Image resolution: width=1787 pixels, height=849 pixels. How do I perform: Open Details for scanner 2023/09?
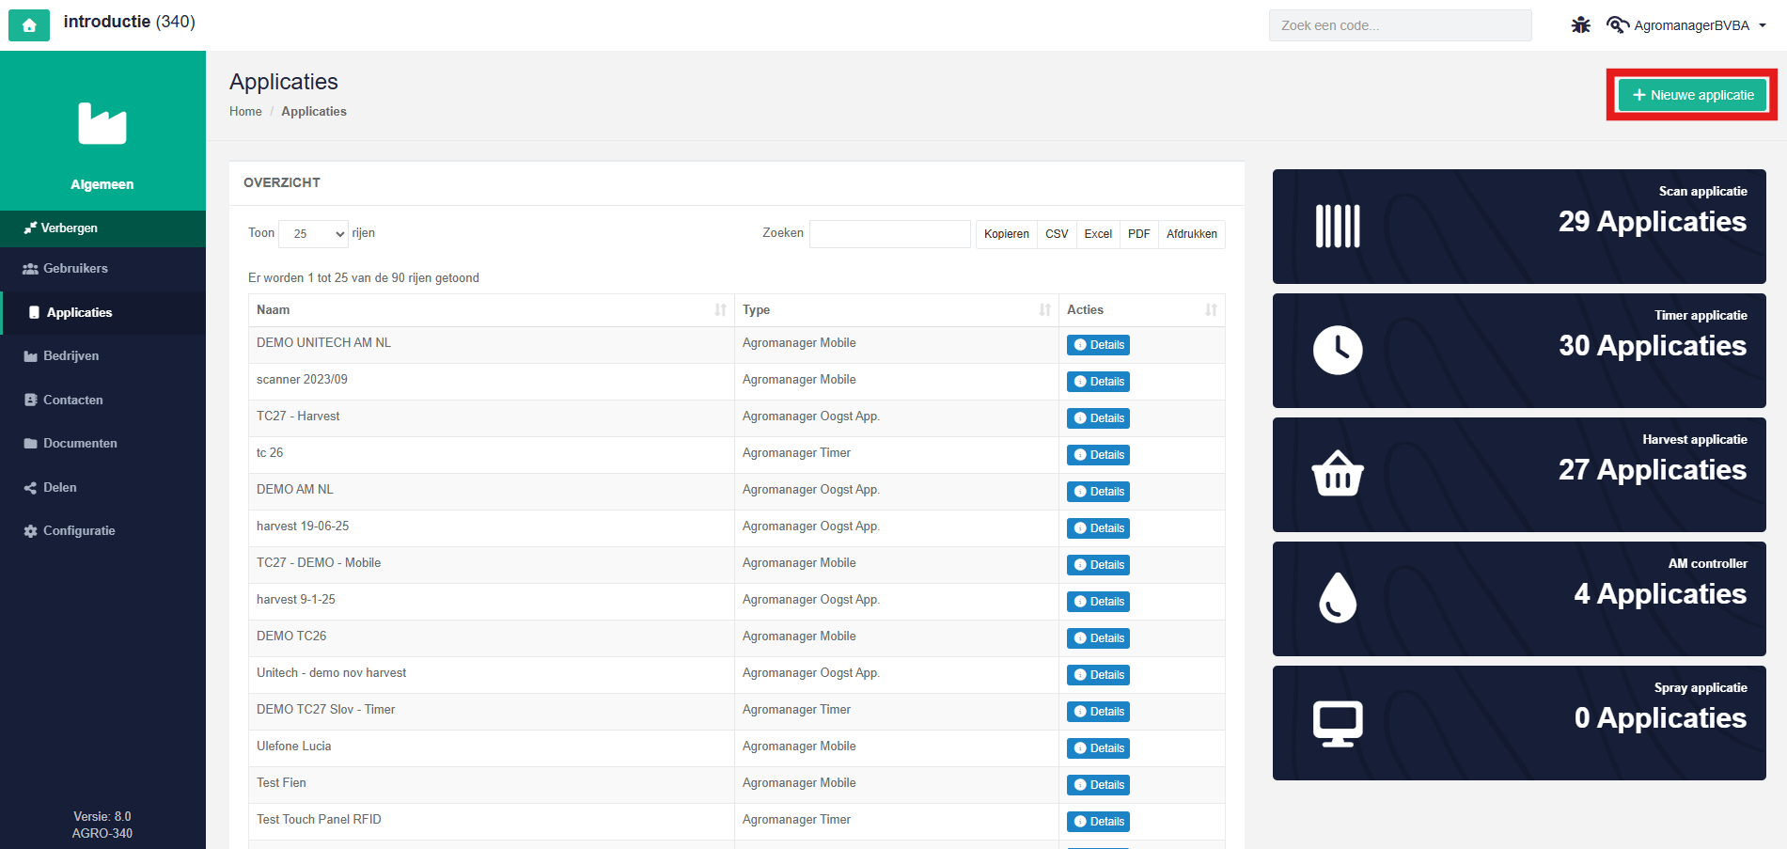click(1098, 382)
